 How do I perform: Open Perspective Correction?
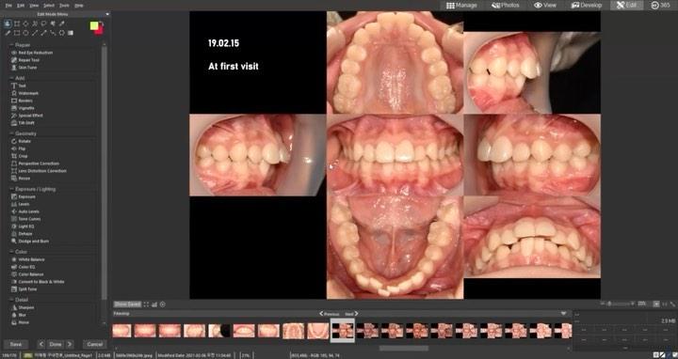35,164
